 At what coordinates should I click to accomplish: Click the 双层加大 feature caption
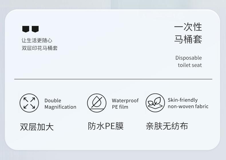pos(37,127)
